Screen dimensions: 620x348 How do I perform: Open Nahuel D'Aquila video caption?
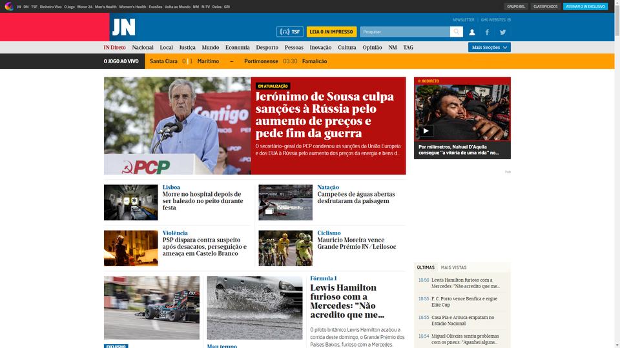pos(459,150)
